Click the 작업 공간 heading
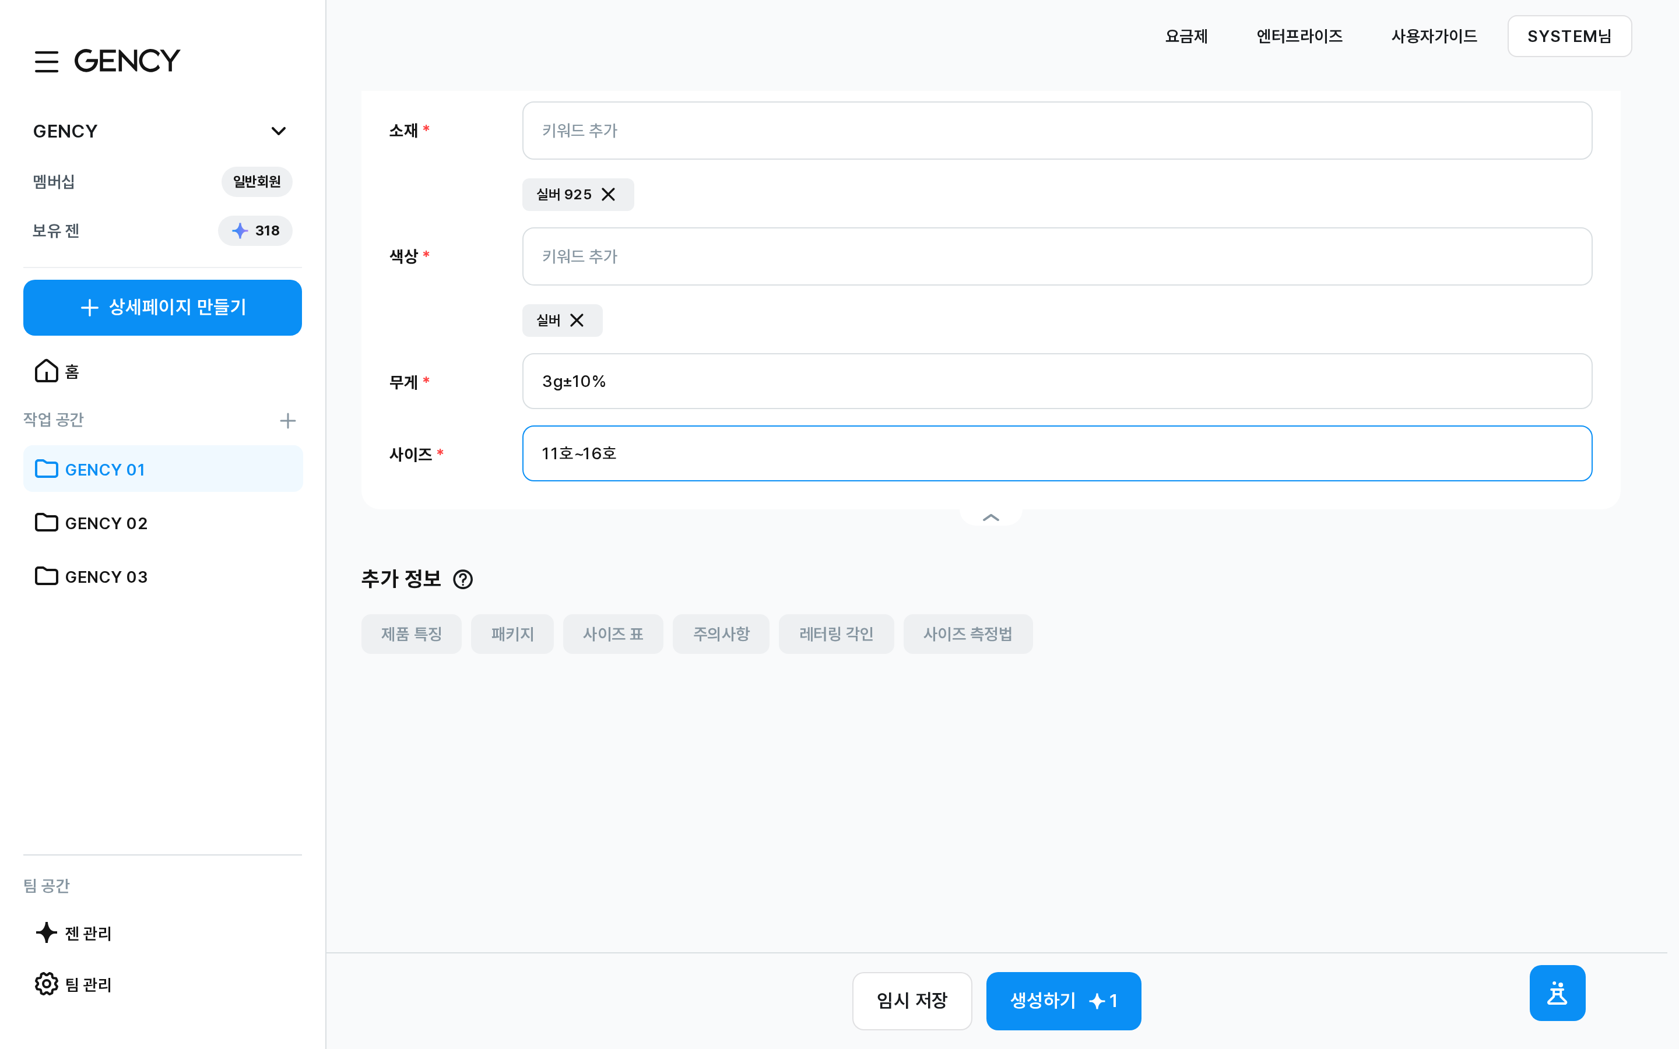 coord(54,420)
